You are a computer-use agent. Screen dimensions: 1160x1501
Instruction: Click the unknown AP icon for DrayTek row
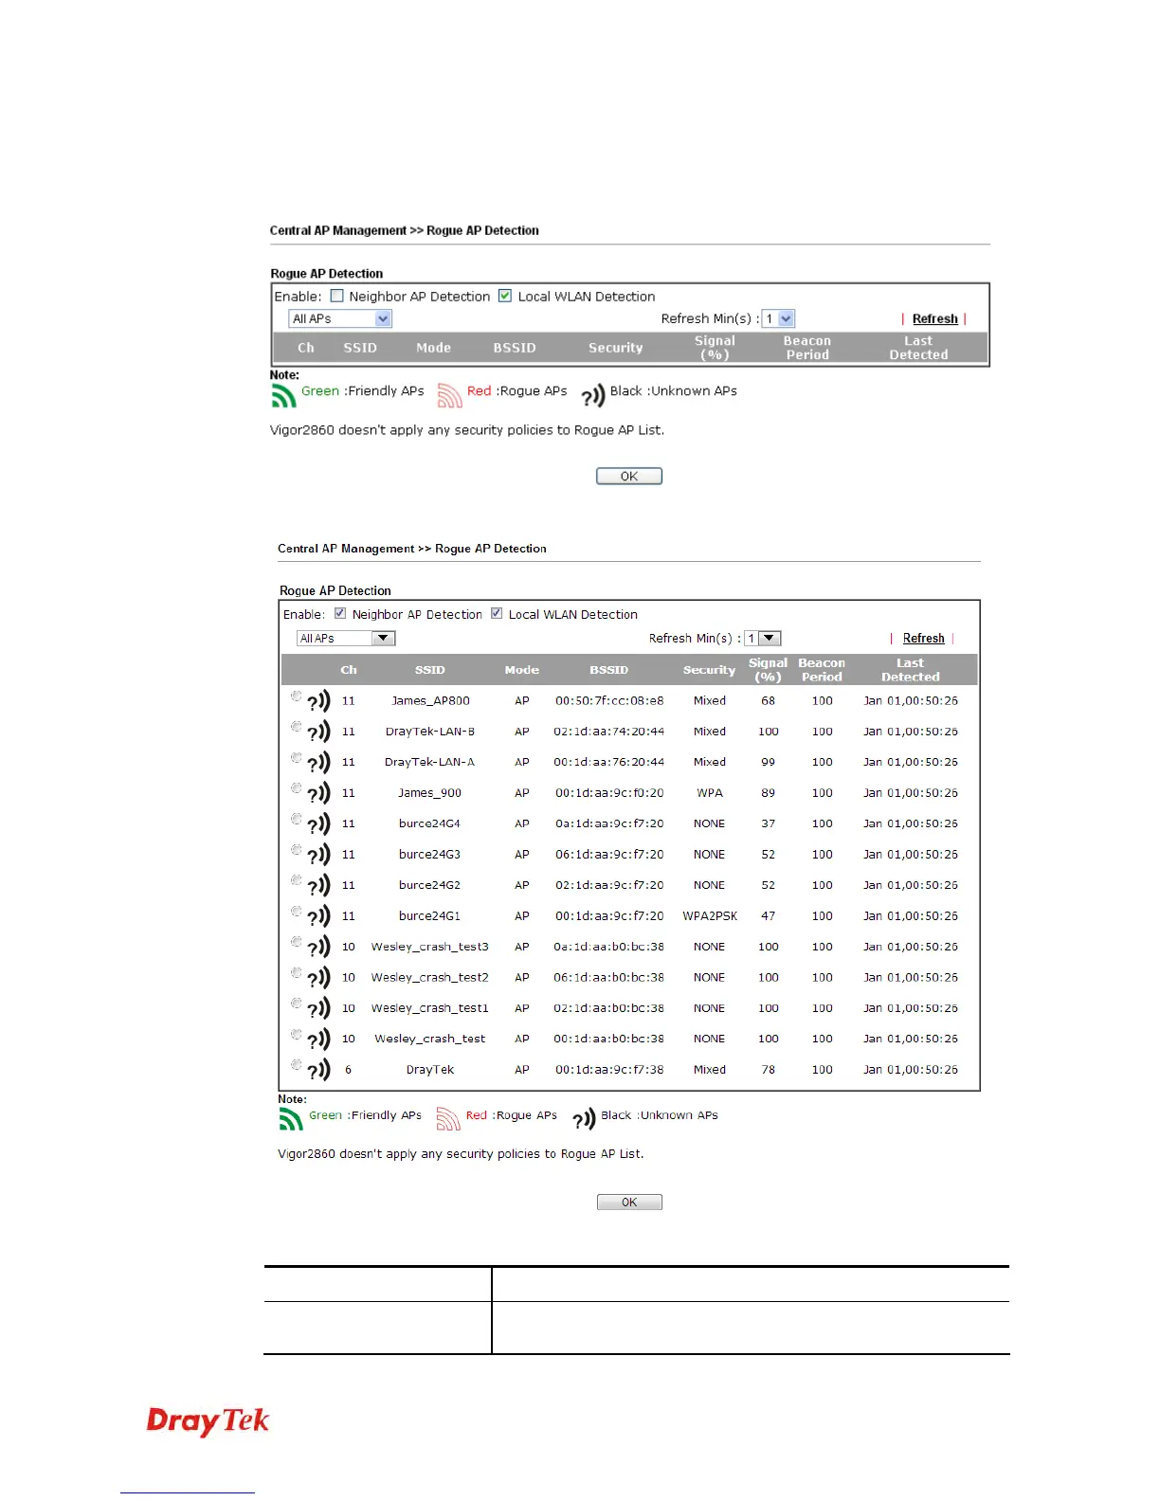click(319, 1071)
